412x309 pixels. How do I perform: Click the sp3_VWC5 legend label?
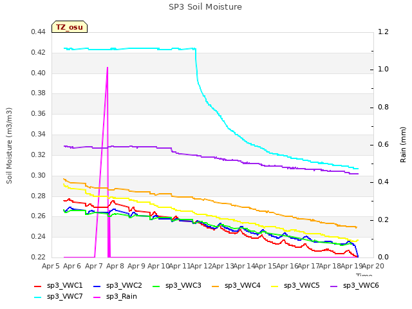point(302,286)
